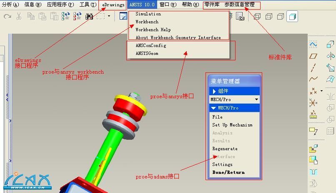The height and width of the screenshot is (193, 336).
Task: Choose About Workbench Geometry Interface
Action: click(179, 37)
